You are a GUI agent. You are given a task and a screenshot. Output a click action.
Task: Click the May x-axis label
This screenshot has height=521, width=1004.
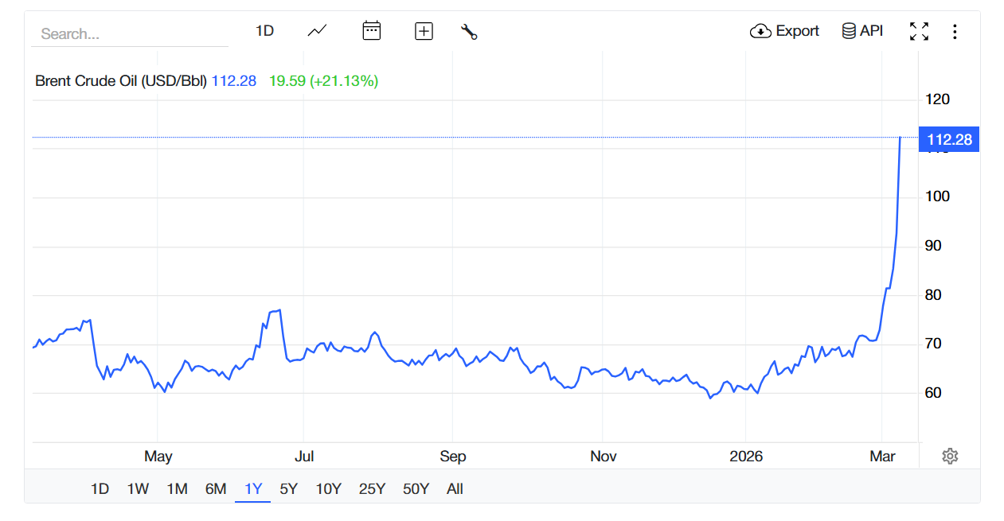pyautogui.click(x=158, y=456)
